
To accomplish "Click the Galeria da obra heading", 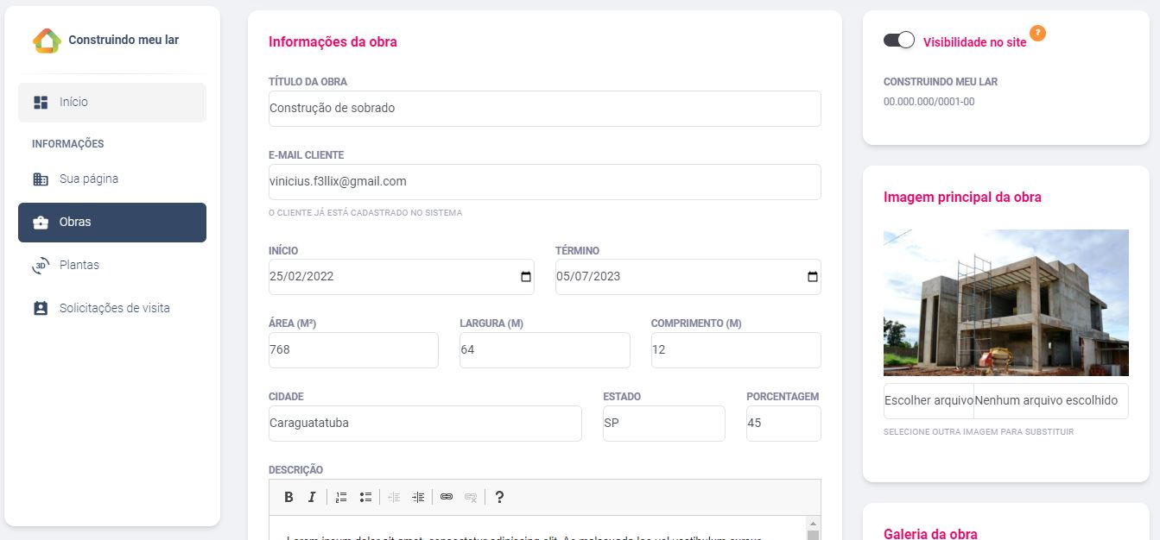I will (930, 534).
